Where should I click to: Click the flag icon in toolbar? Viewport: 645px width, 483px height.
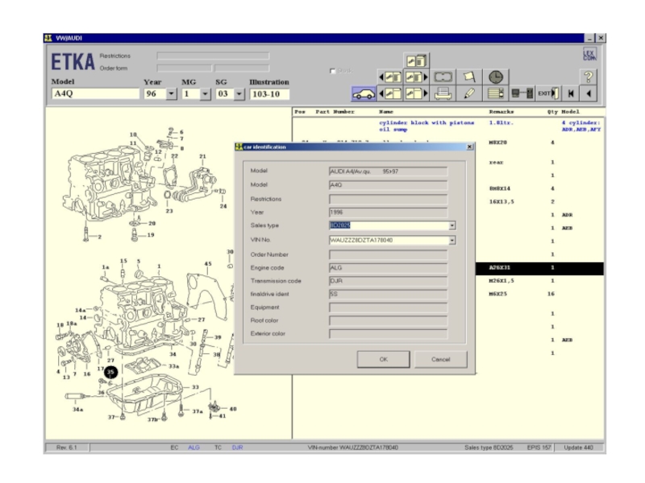(x=469, y=77)
